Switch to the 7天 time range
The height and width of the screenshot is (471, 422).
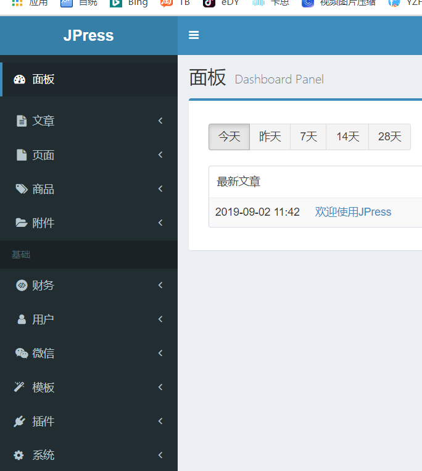pos(308,137)
